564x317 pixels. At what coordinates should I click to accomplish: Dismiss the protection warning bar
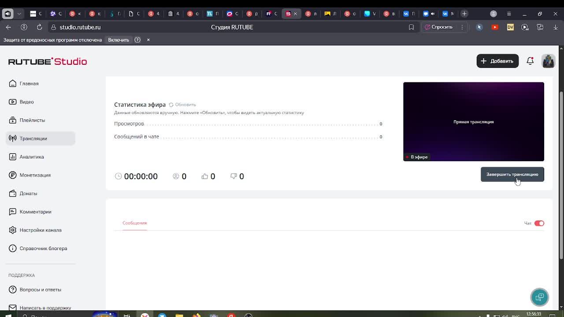[148, 40]
